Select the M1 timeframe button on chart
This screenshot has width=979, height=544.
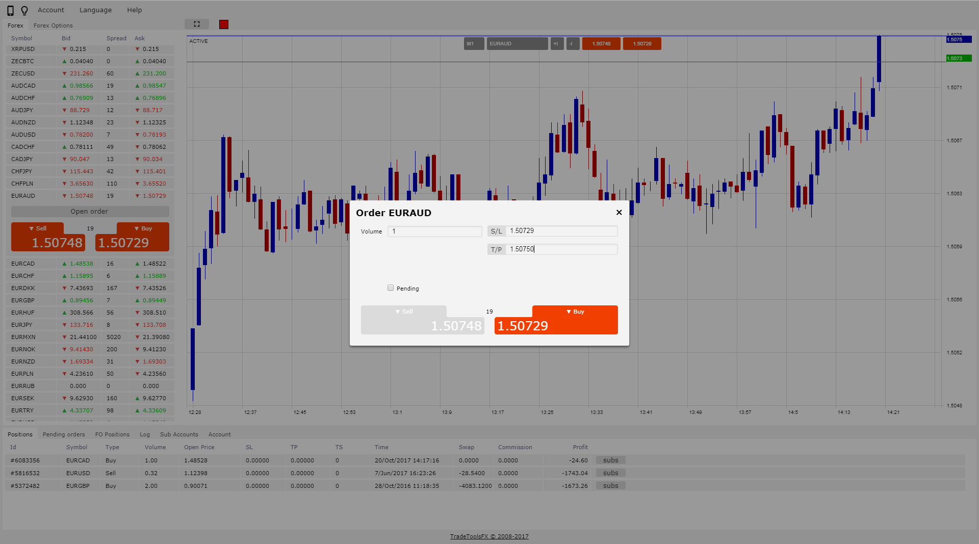pos(473,43)
